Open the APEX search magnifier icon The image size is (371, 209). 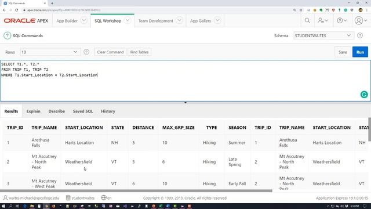[x=307, y=21]
